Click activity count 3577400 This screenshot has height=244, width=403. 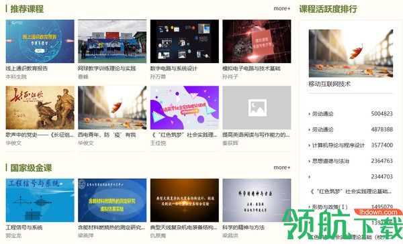[x=382, y=145]
